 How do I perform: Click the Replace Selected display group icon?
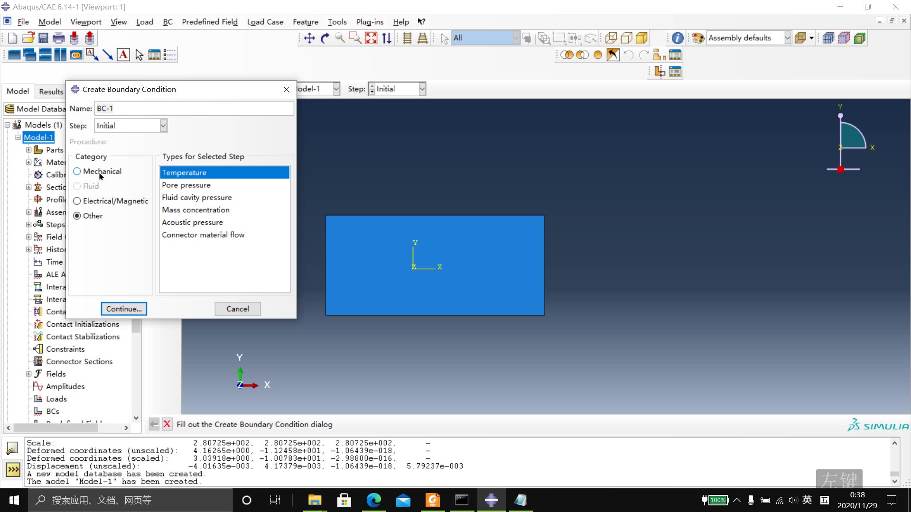point(567,55)
